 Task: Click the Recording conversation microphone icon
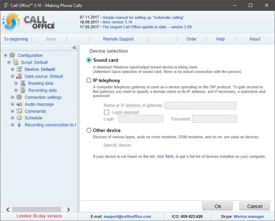(x=19, y=125)
